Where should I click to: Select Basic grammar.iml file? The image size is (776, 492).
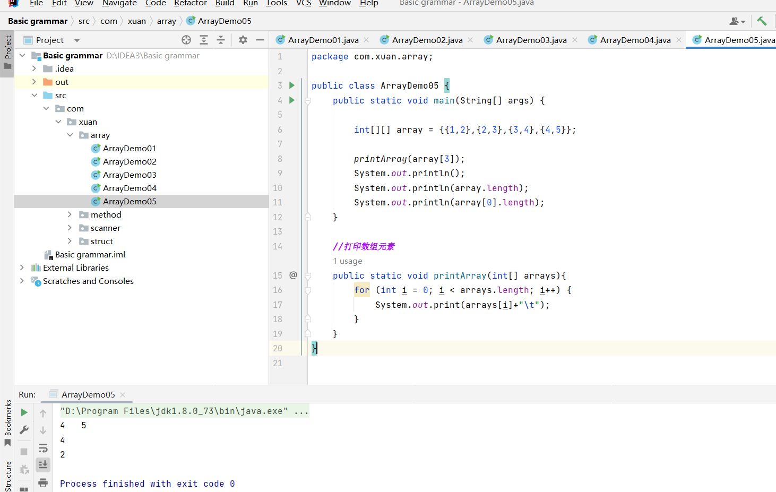[x=90, y=254]
